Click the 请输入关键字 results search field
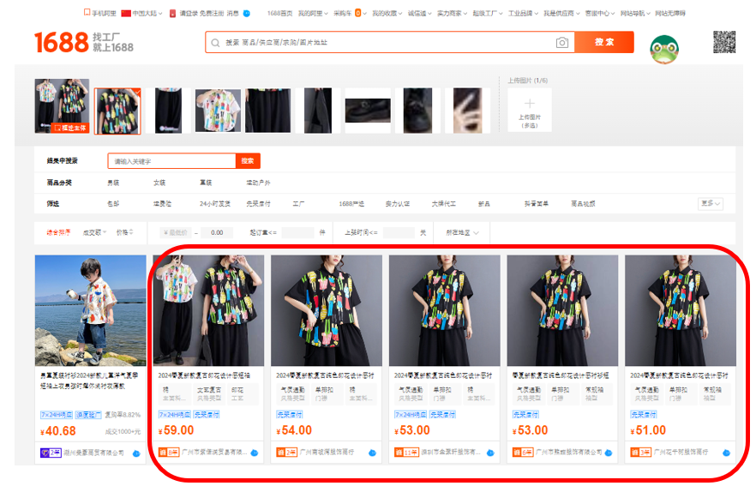Viewport: 756px width, 492px height. [171, 161]
